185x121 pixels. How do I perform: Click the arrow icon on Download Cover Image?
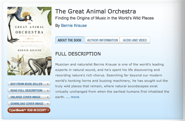(x=48, y=104)
